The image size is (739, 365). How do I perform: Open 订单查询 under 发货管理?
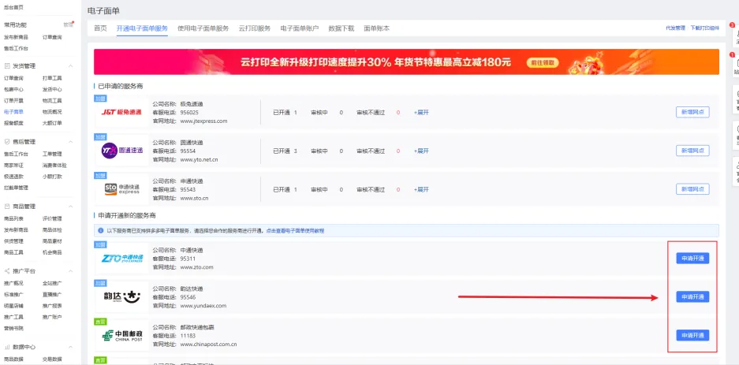click(13, 78)
